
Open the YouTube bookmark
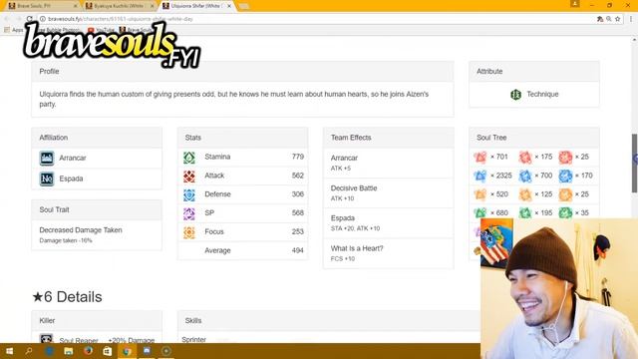102,30
